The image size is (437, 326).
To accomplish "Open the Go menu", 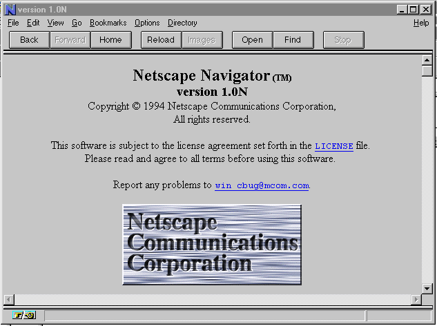I will [x=77, y=23].
